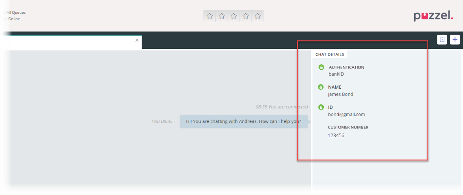Click the bond@gmail.com ID value

pos(346,115)
